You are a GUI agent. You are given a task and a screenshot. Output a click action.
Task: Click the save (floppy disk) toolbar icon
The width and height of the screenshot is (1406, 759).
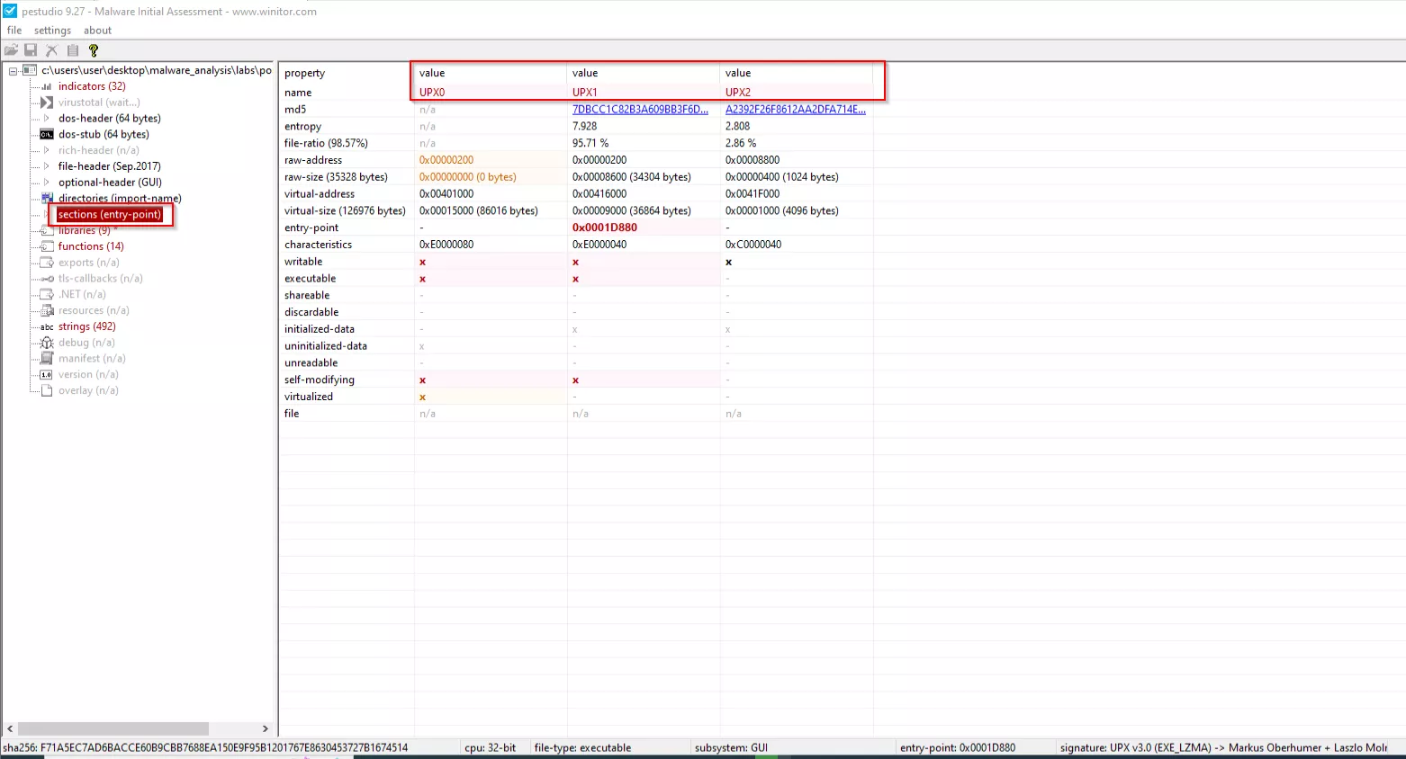click(31, 50)
